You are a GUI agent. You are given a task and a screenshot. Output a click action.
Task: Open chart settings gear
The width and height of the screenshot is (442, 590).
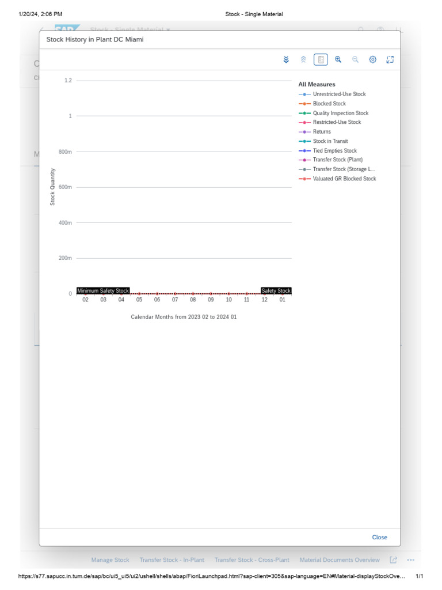[x=372, y=59]
